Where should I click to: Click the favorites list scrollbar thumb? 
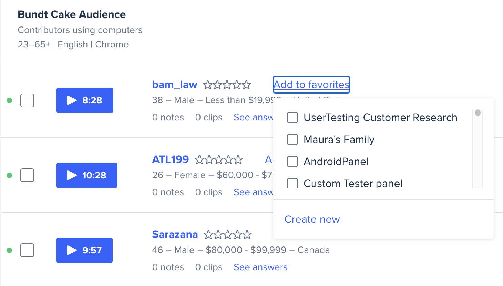pyautogui.click(x=478, y=113)
